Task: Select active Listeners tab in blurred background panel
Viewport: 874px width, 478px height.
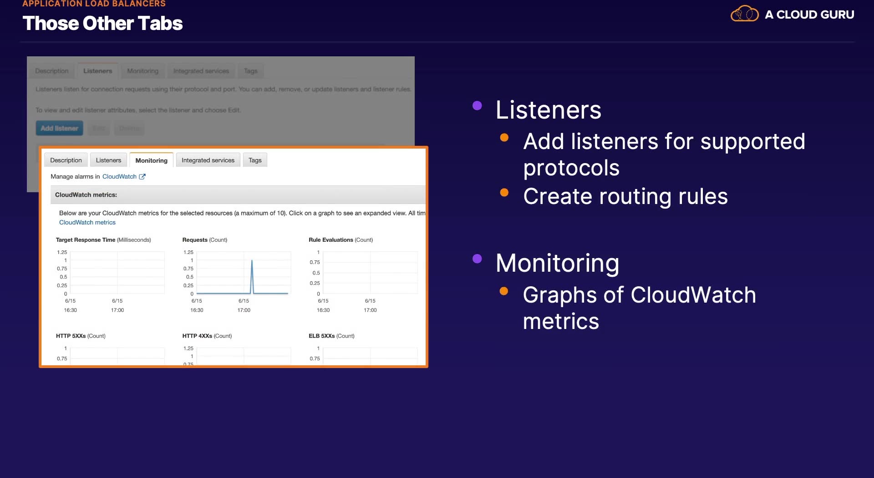Action: pos(97,71)
